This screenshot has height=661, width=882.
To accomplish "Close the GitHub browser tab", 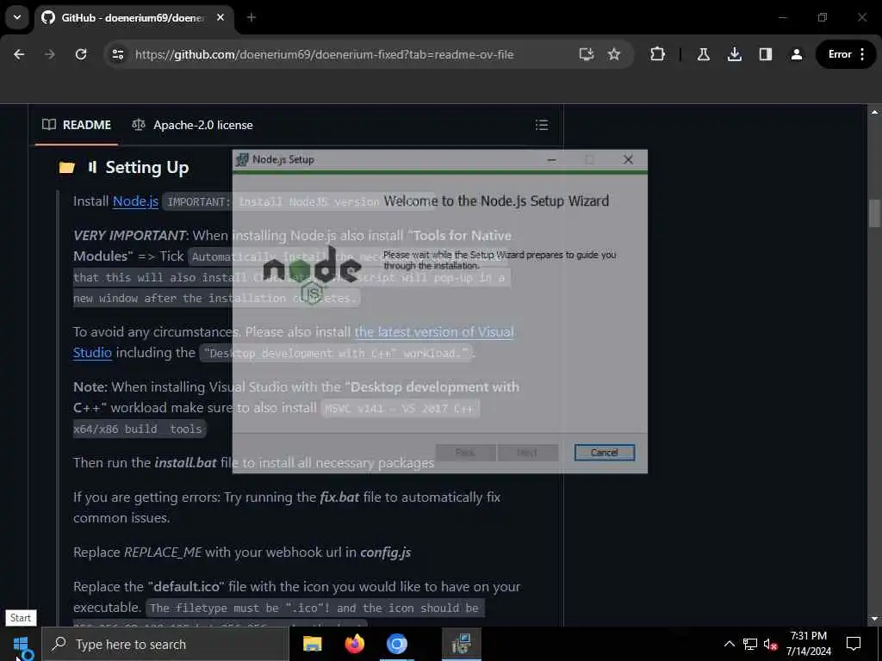I will click(220, 17).
